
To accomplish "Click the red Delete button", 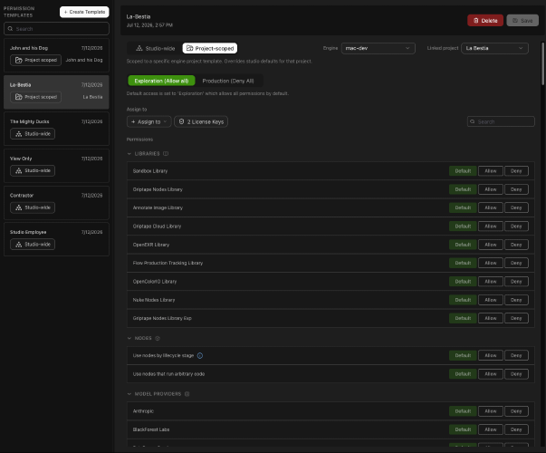I will [485, 21].
